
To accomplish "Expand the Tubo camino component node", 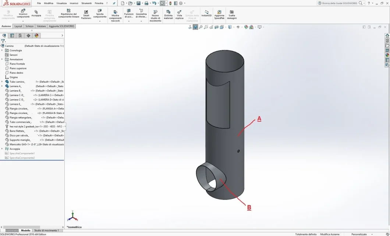I will [2, 82].
